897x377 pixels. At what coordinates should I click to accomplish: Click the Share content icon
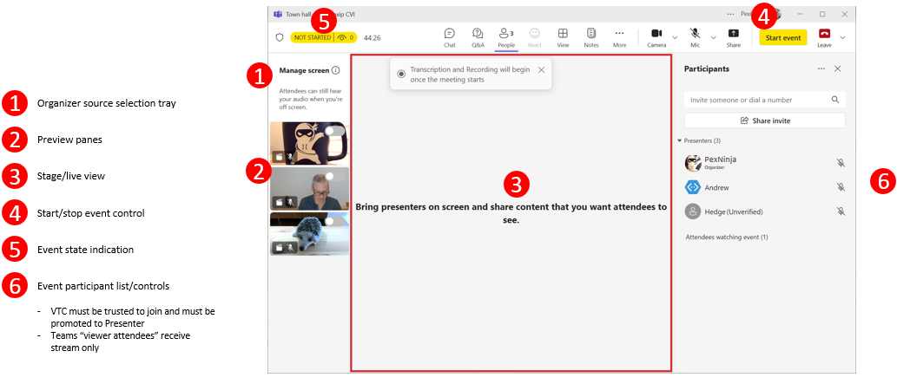[x=733, y=36]
